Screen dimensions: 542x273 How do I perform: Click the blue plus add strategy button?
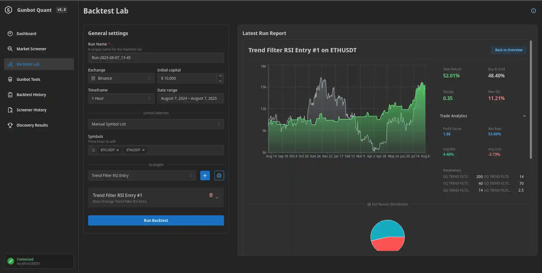tap(205, 175)
